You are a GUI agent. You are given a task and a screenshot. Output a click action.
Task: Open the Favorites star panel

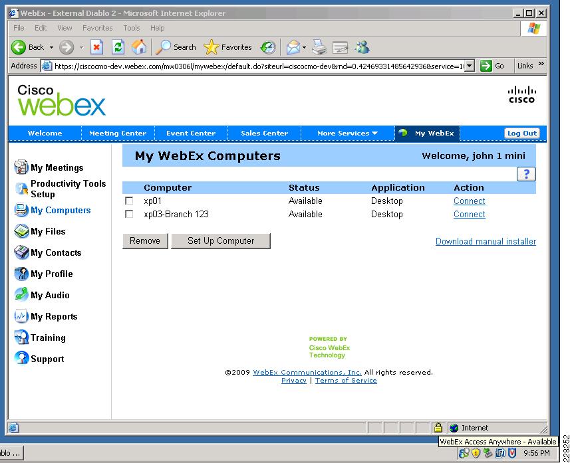coord(211,47)
